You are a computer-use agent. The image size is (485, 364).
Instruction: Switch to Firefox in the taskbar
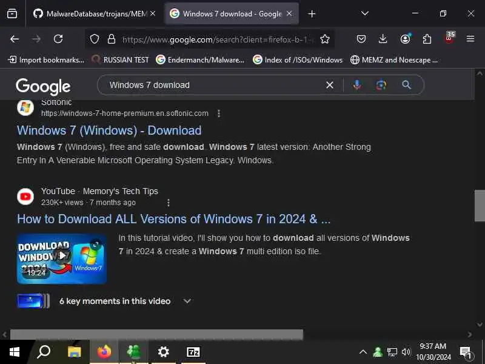[104, 352]
